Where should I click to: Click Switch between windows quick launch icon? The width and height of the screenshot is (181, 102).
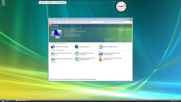(x=9, y=101)
